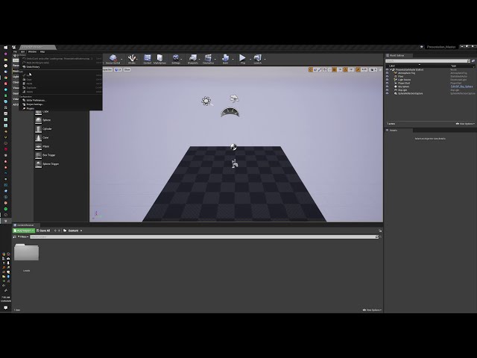The height and width of the screenshot is (358, 477).
Task: Open the Modes toolbar button
Action: coord(132,59)
